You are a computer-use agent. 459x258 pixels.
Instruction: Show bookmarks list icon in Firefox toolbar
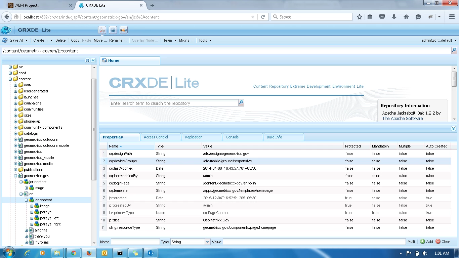click(x=370, y=17)
